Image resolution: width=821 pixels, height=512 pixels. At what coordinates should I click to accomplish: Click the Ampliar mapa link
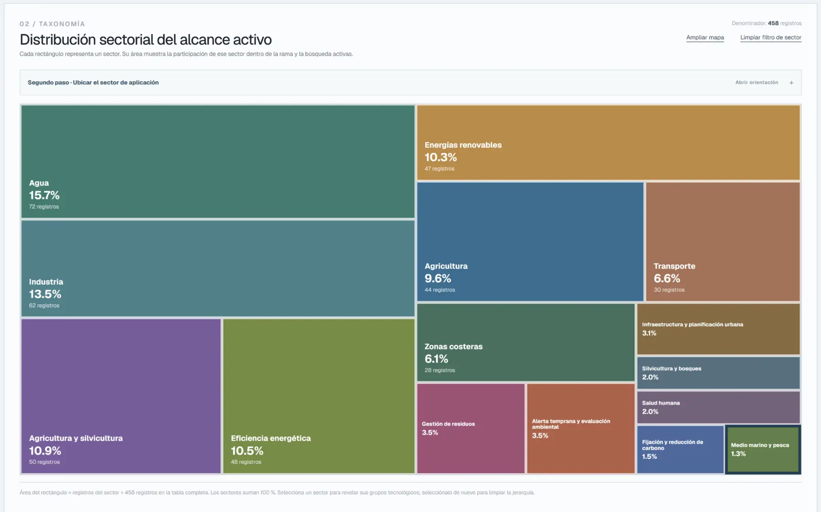pos(705,37)
